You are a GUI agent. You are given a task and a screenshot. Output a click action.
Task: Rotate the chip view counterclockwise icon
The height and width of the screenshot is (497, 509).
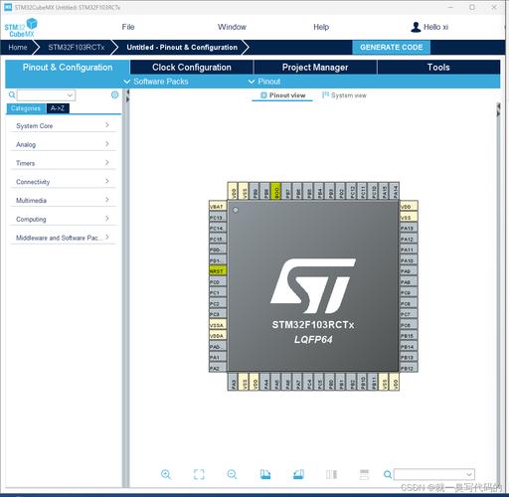[x=298, y=474]
